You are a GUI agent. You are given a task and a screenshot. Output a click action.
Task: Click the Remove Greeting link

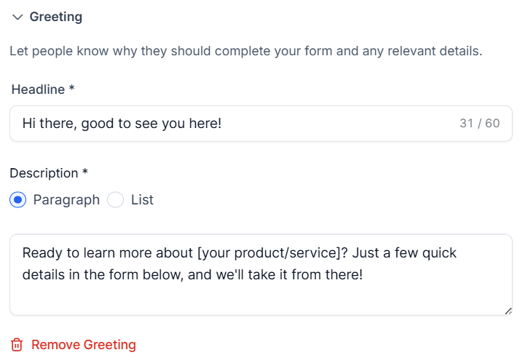(x=84, y=345)
